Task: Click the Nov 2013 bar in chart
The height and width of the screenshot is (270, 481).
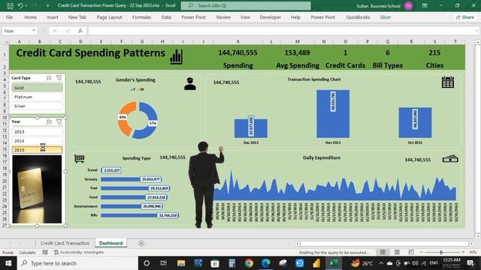Action: 333,114
